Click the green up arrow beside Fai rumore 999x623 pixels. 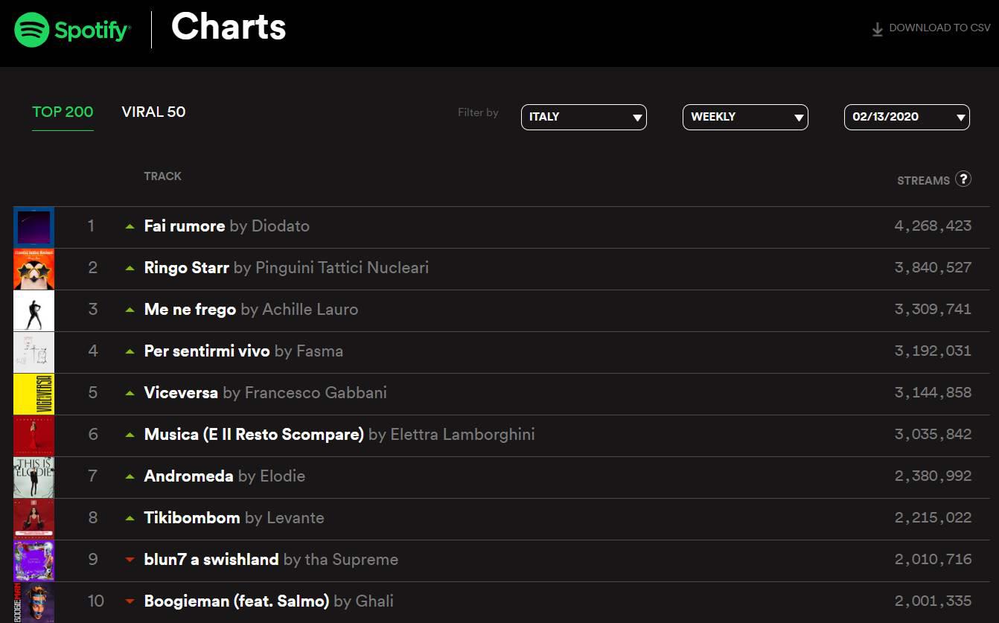click(x=130, y=226)
